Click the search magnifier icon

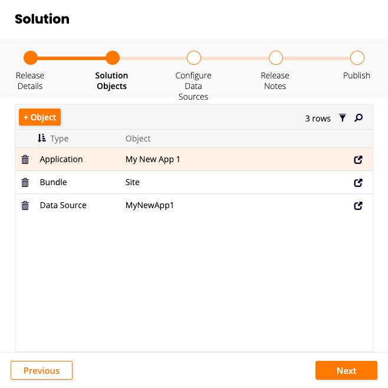click(359, 118)
